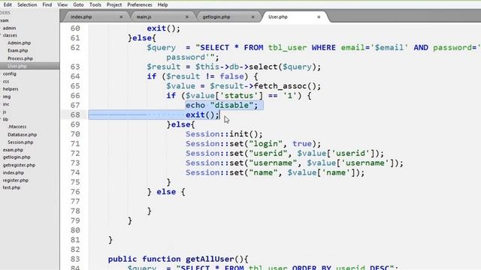Open the View menu

pyautogui.click(x=62, y=5)
